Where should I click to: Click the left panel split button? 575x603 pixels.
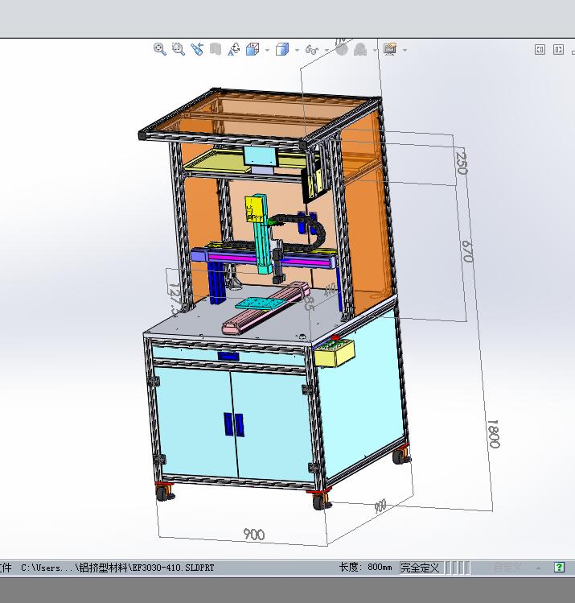[540, 49]
